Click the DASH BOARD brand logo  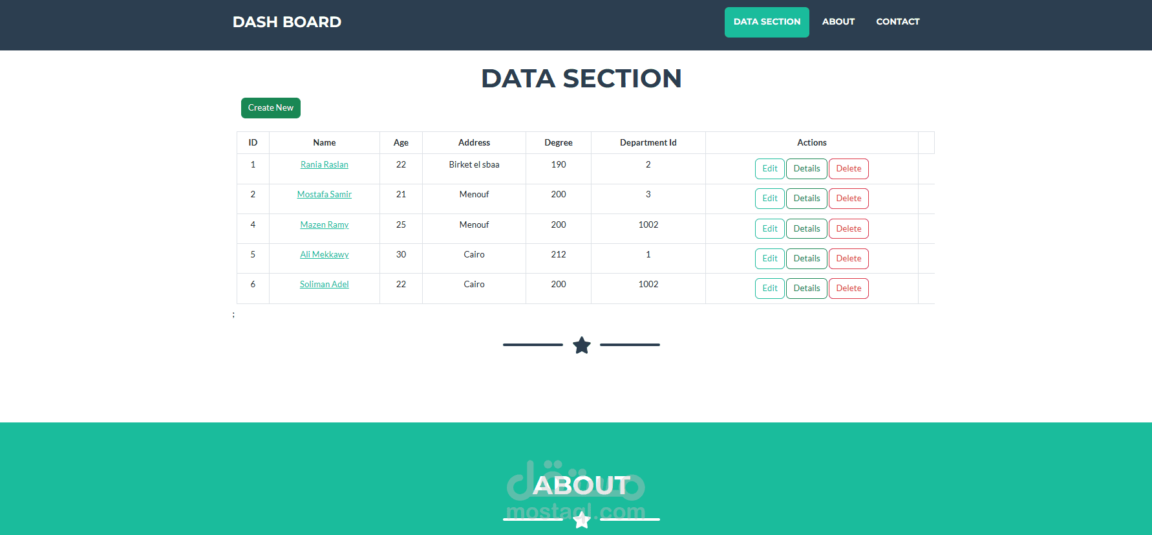pyautogui.click(x=287, y=22)
